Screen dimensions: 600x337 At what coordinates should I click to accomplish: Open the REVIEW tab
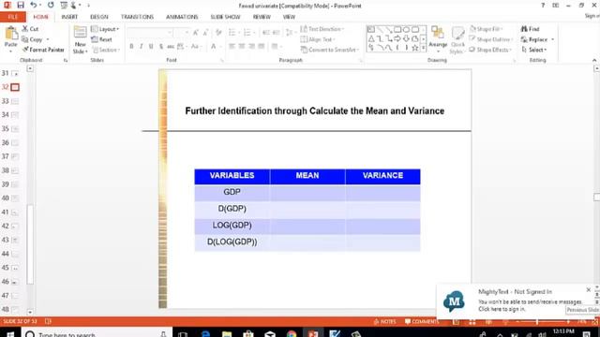[x=262, y=17]
